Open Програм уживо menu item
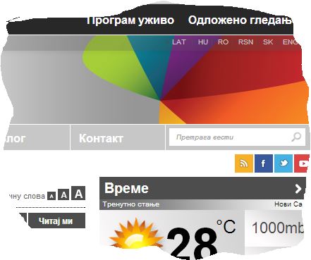The width and height of the screenshot is (311, 260). point(130,20)
